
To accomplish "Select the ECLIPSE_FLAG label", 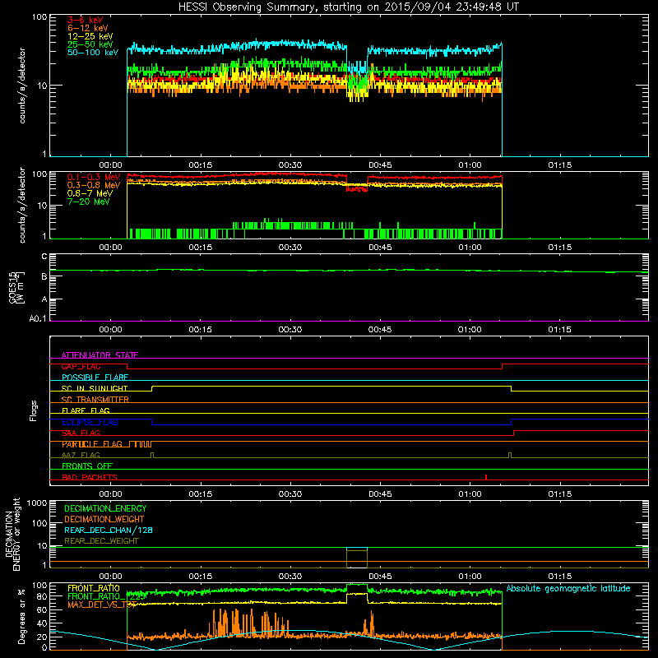I will coord(90,422).
